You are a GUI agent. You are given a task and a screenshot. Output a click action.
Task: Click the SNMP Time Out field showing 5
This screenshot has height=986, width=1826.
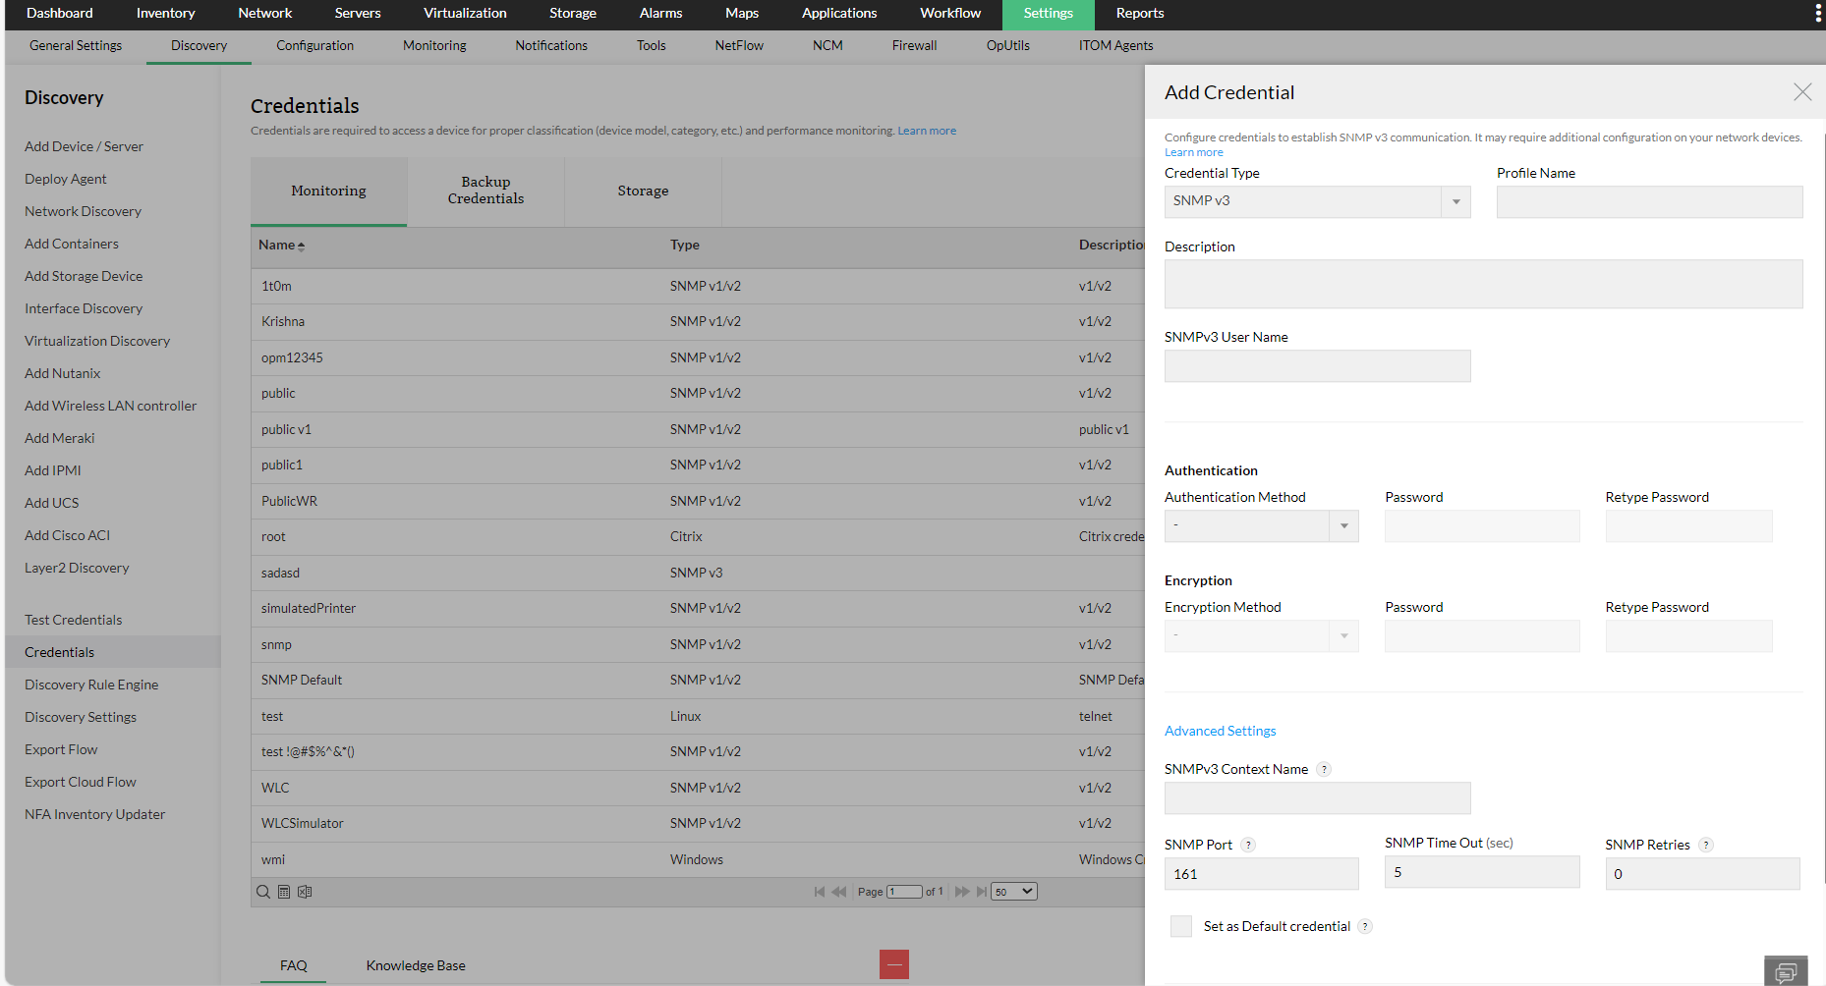click(1482, 871)
